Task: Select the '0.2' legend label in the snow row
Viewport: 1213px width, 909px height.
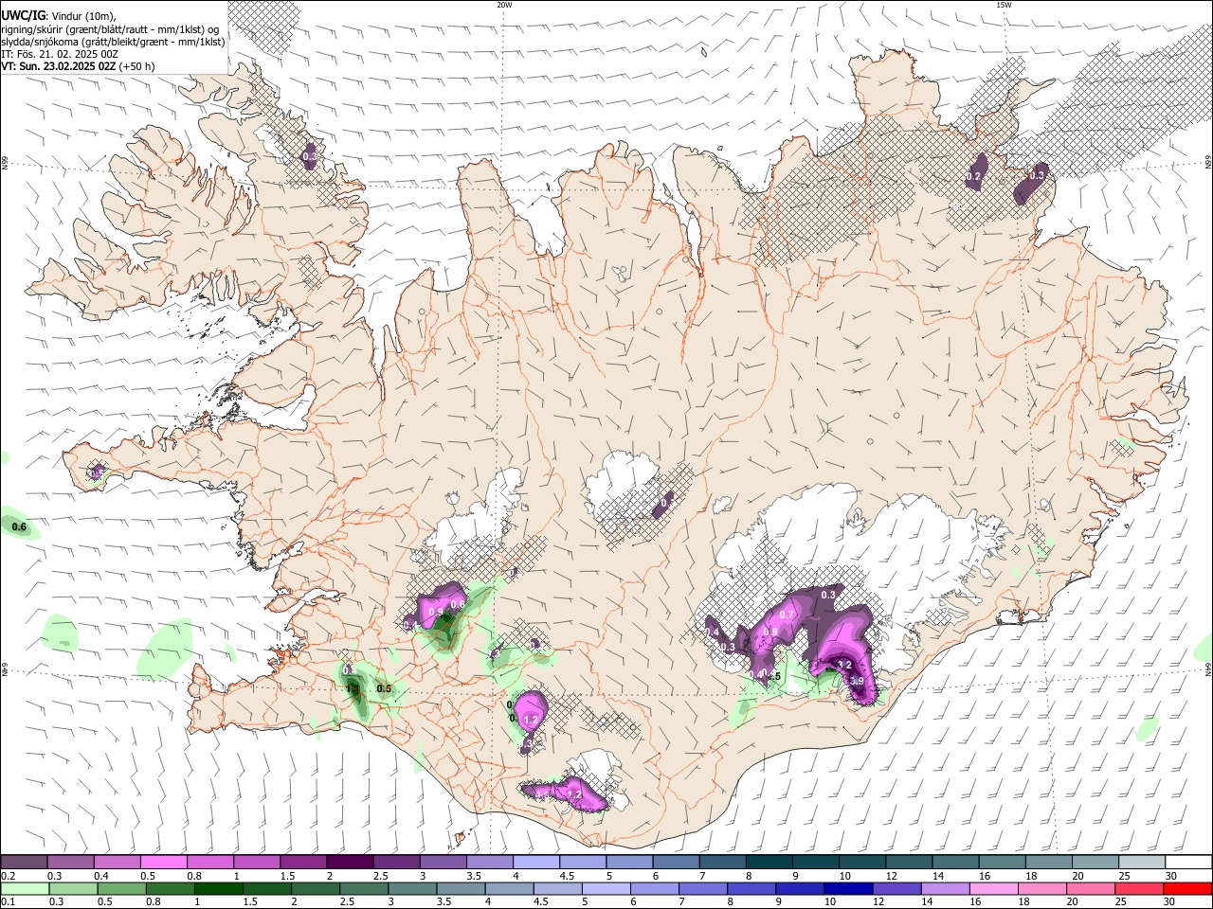Action: point(8,876)
